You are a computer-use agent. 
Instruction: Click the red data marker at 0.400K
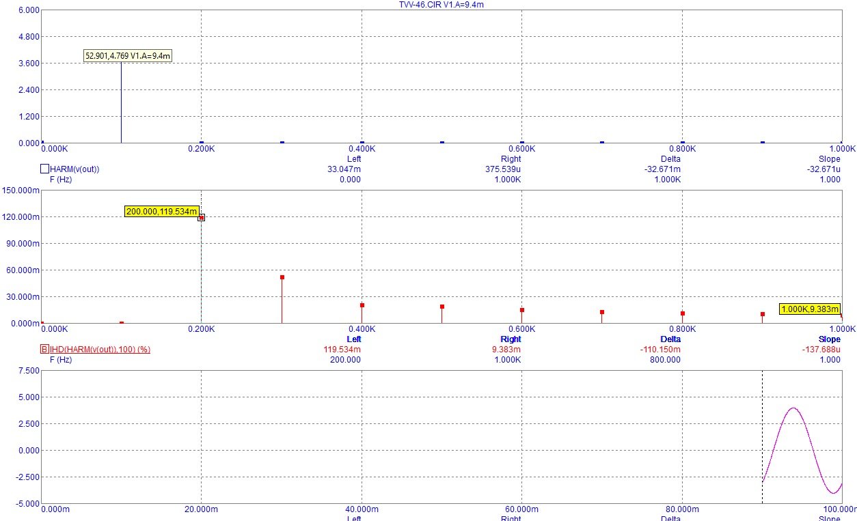pyautogui.click(x=362, y=305)
